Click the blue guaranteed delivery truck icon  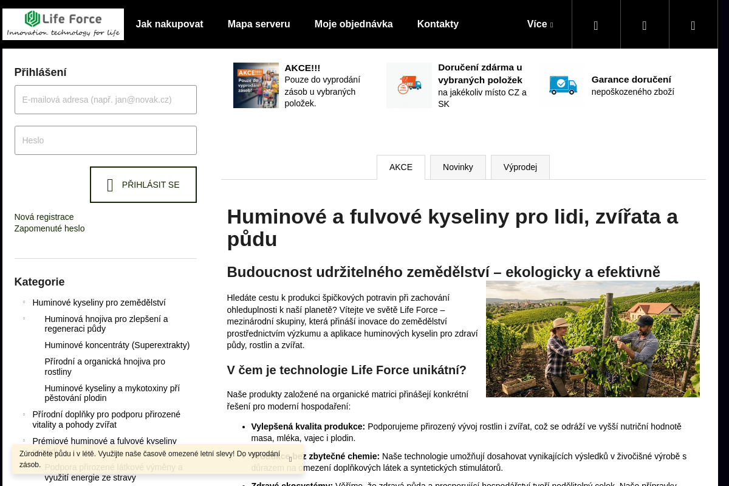[x=563, y=85]
